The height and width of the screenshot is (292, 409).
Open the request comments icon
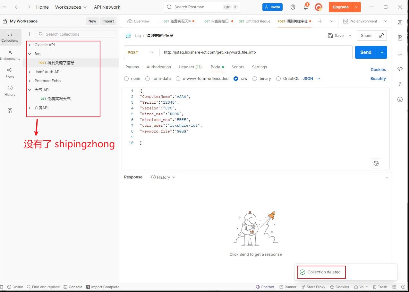point(400,53)
